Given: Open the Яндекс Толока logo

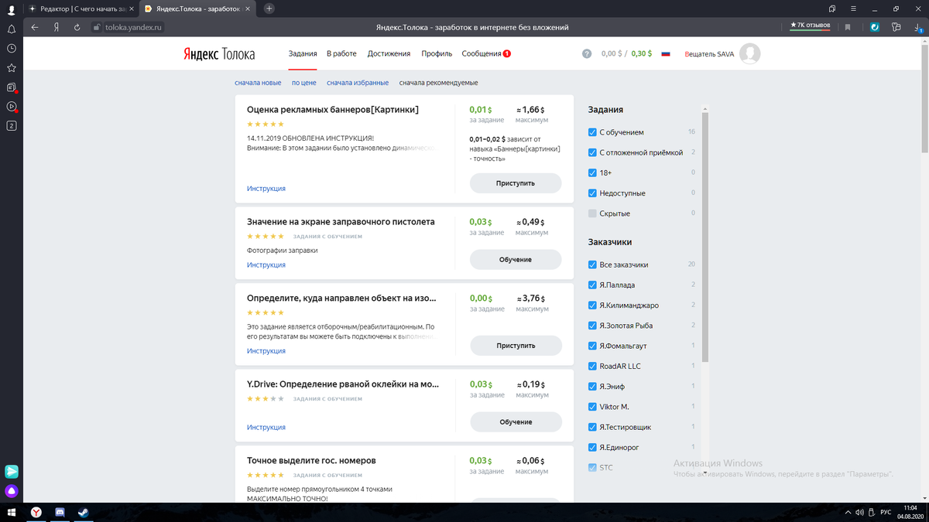Looking at the screenshot, I should tap(219, 54).
